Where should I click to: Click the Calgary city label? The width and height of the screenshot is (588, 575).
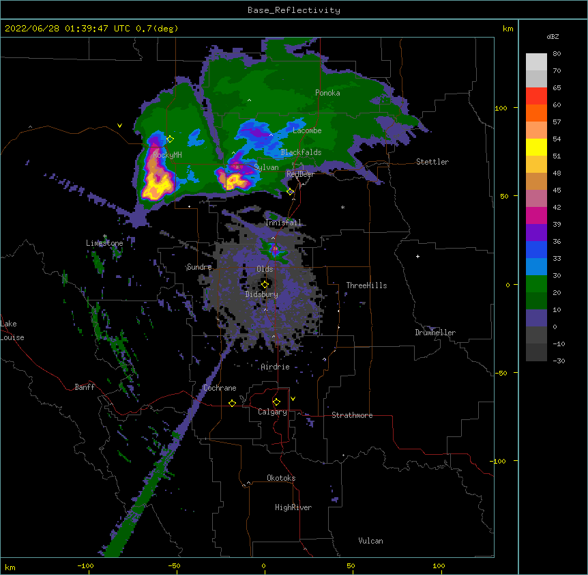click(x=272, y=412)
